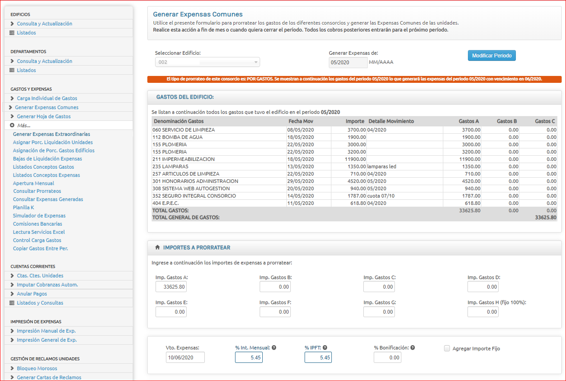The image size is (566, 381).
Task: Open Listados Conceptos Expensas link
Action: [x=47, y=175]
